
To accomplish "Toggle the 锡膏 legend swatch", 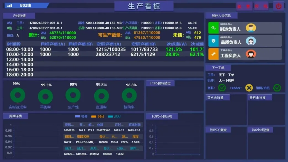I will click(x=78, y=116).
